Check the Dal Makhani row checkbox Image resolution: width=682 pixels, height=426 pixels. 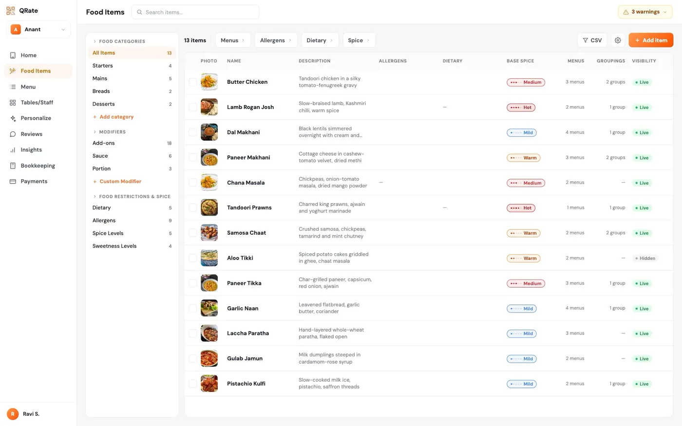[193, 132]
